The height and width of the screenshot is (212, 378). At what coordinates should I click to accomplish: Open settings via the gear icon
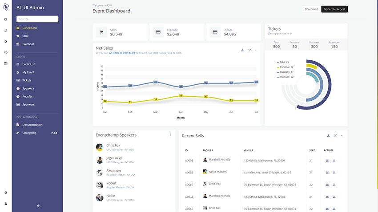(6, 192)
